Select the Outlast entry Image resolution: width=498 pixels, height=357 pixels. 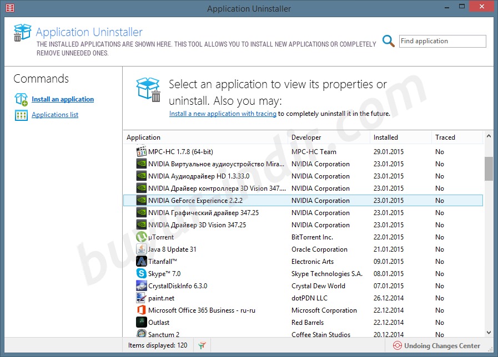(303, 322)
